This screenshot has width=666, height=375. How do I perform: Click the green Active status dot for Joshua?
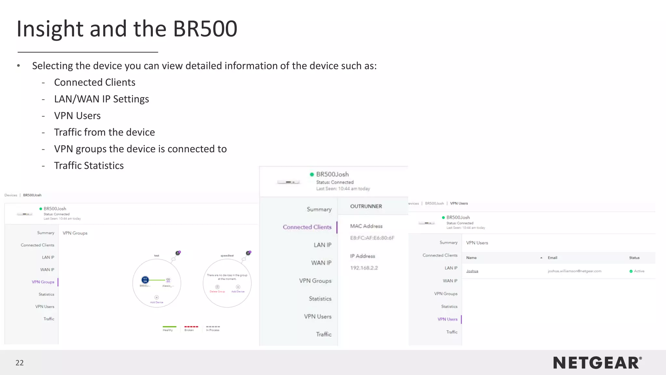631,271
